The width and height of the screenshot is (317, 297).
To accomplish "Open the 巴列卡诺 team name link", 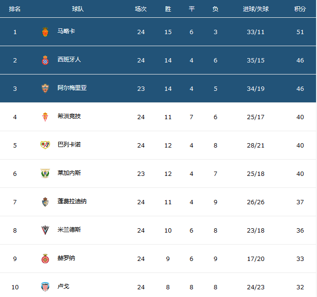I will click(69, 145).
